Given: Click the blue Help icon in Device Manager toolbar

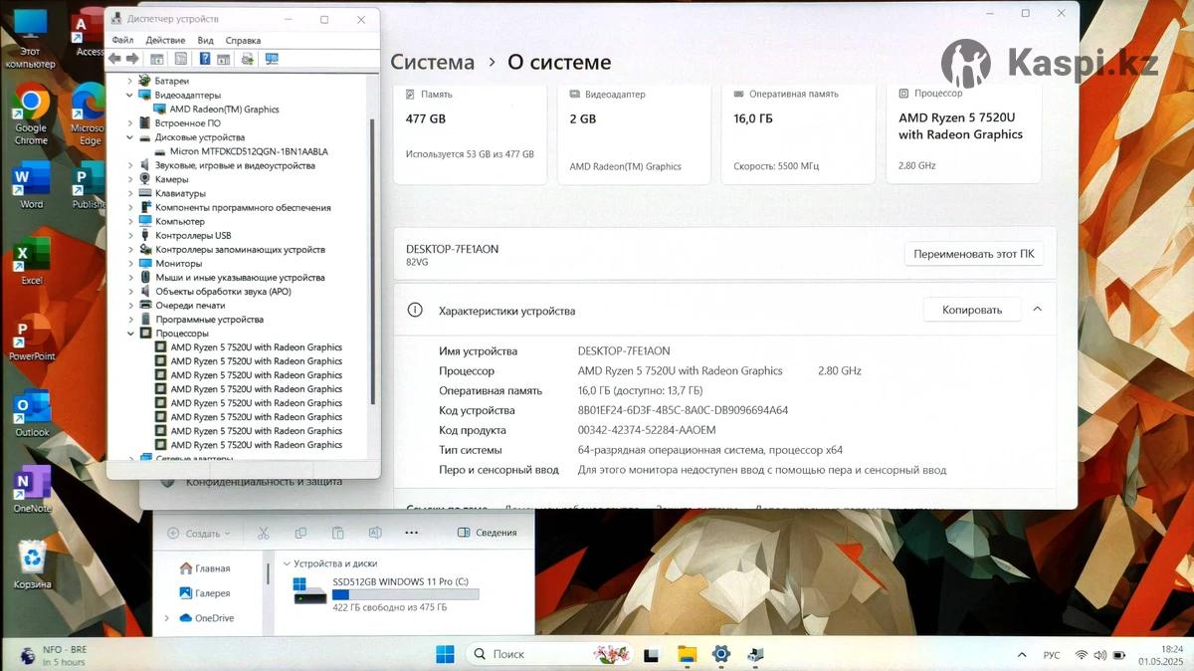Looking at the screenshot, I should 205,59.
